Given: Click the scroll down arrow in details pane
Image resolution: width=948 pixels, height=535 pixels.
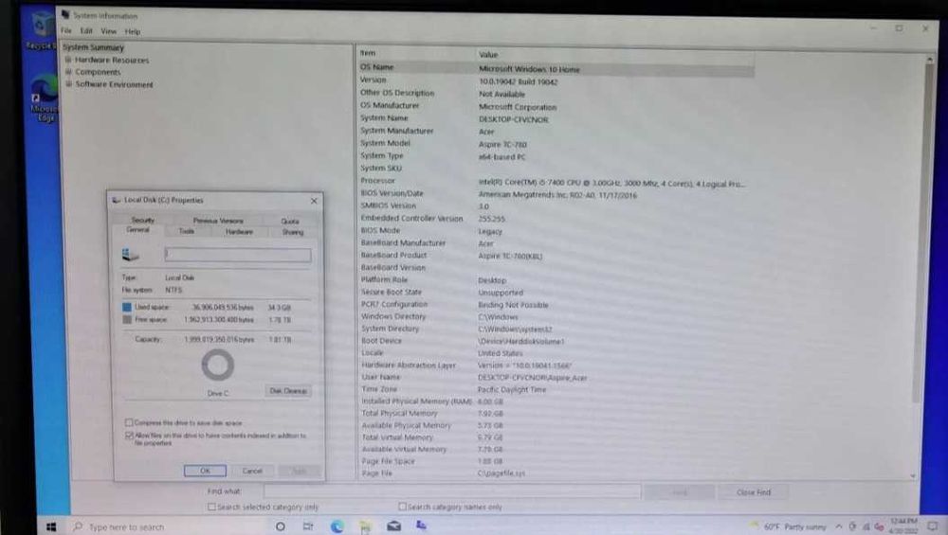Looking at the screenshot, I should (913, 476).
